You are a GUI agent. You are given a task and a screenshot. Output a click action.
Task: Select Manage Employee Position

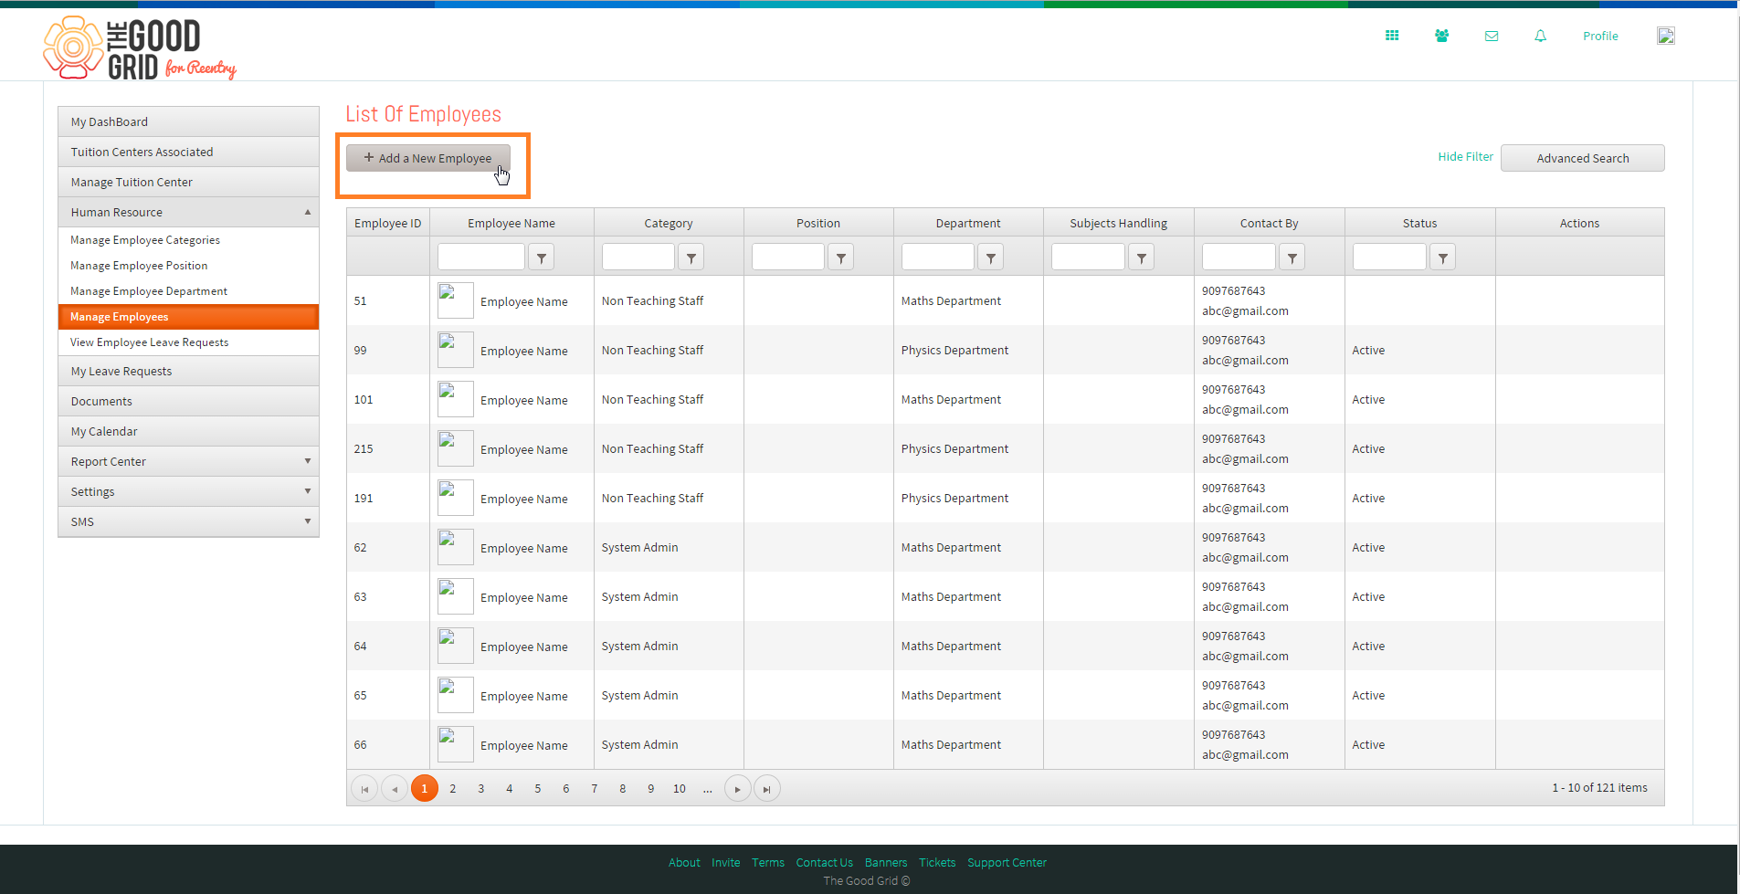tap(188, 266)
